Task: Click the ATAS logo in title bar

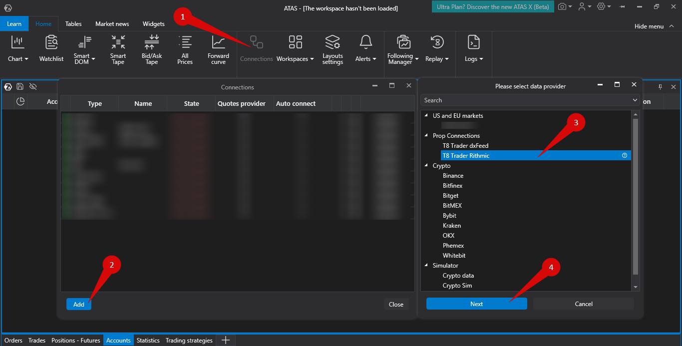Action: point(7,8)
